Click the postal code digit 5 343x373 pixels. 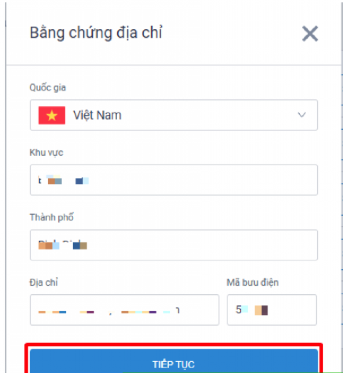[238, 310]
